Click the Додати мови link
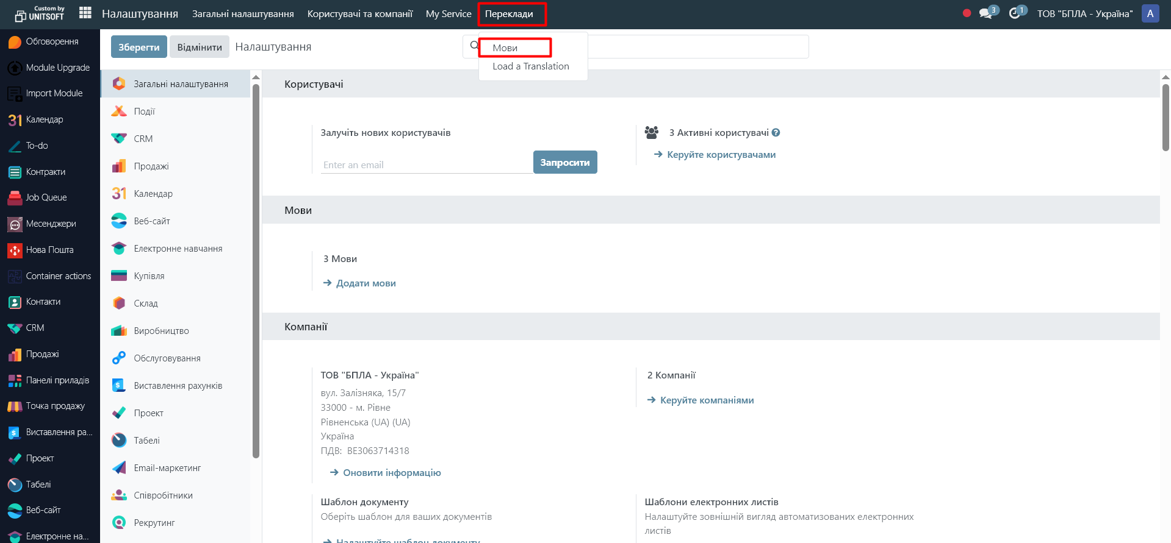 tap(366, 283)
